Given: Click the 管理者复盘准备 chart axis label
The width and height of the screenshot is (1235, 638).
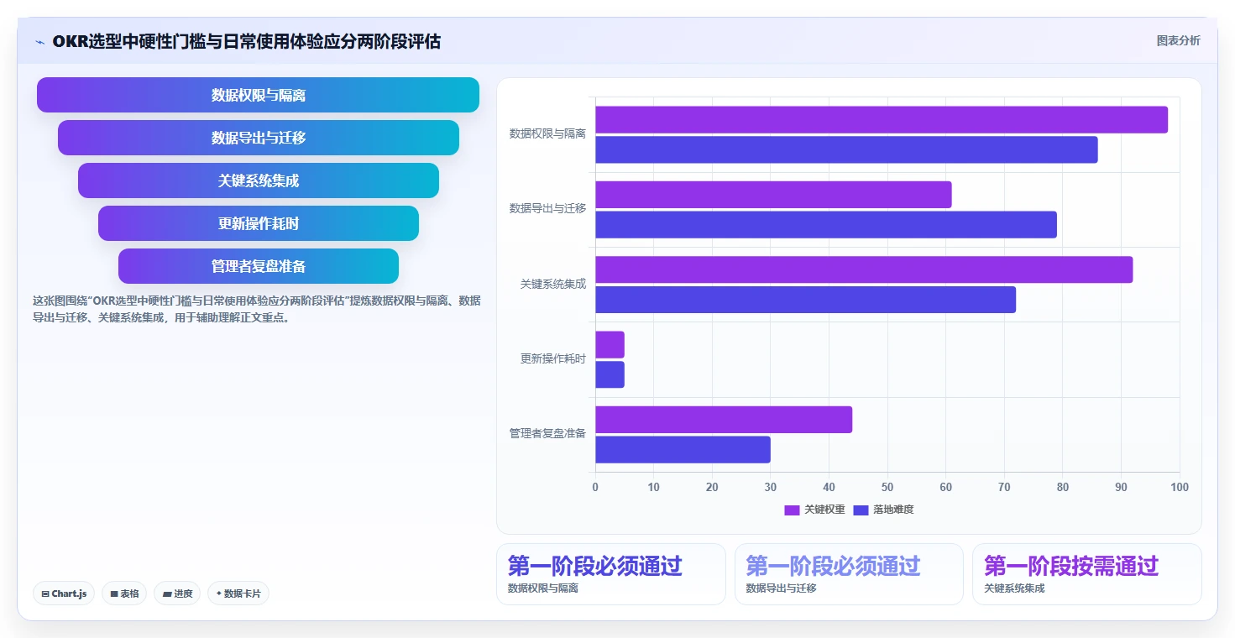Looking at the screenshot, I should (547, 433).
